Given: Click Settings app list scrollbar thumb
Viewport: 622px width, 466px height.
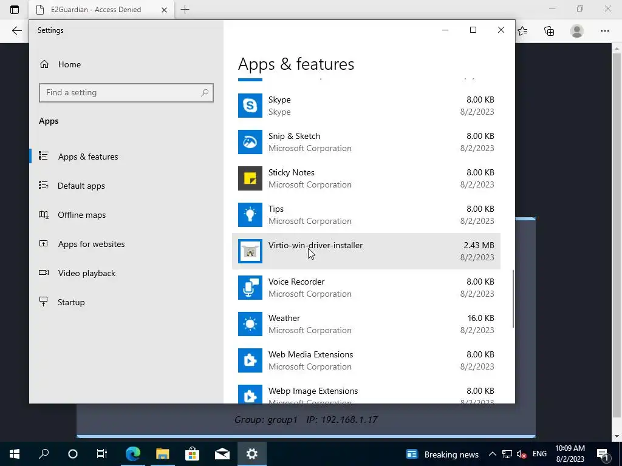Looking at the screenshot, I should [513, 299].
